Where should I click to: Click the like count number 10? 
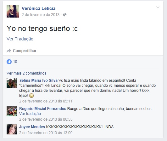(x=15, y=62)
